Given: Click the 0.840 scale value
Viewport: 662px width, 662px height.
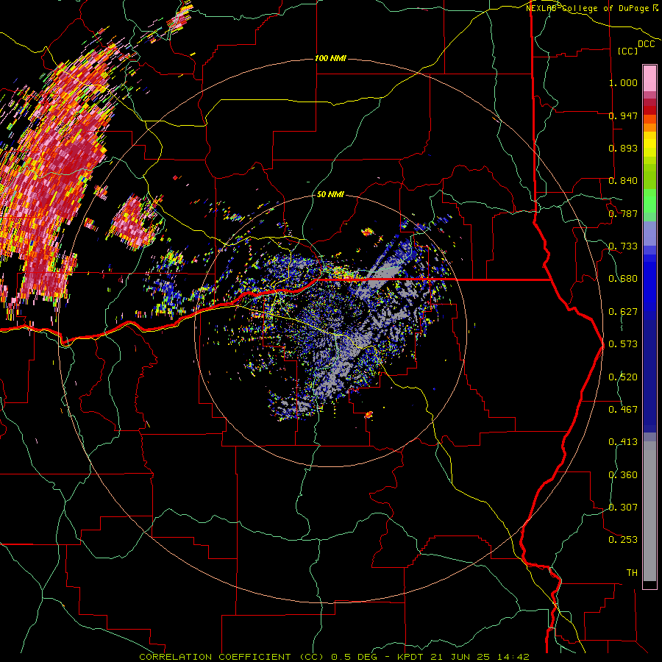Looking at the screenshot, I should [x=623, y=181].
